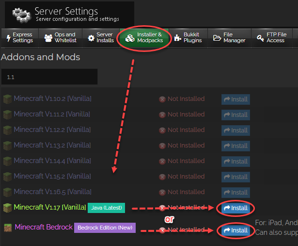Click the Minecraft V1.14.4 [Vanilla] title

click(52, 161)
